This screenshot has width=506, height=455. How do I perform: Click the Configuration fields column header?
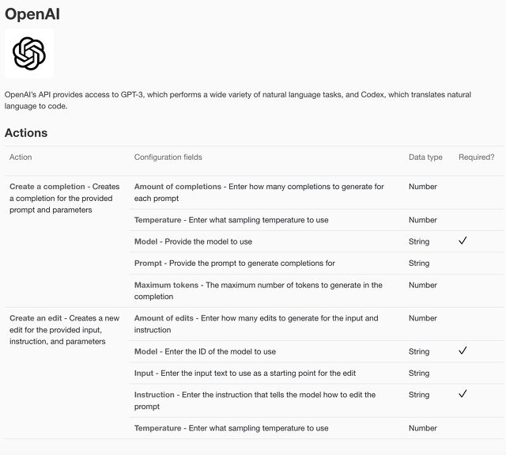[x=168, y=157]
